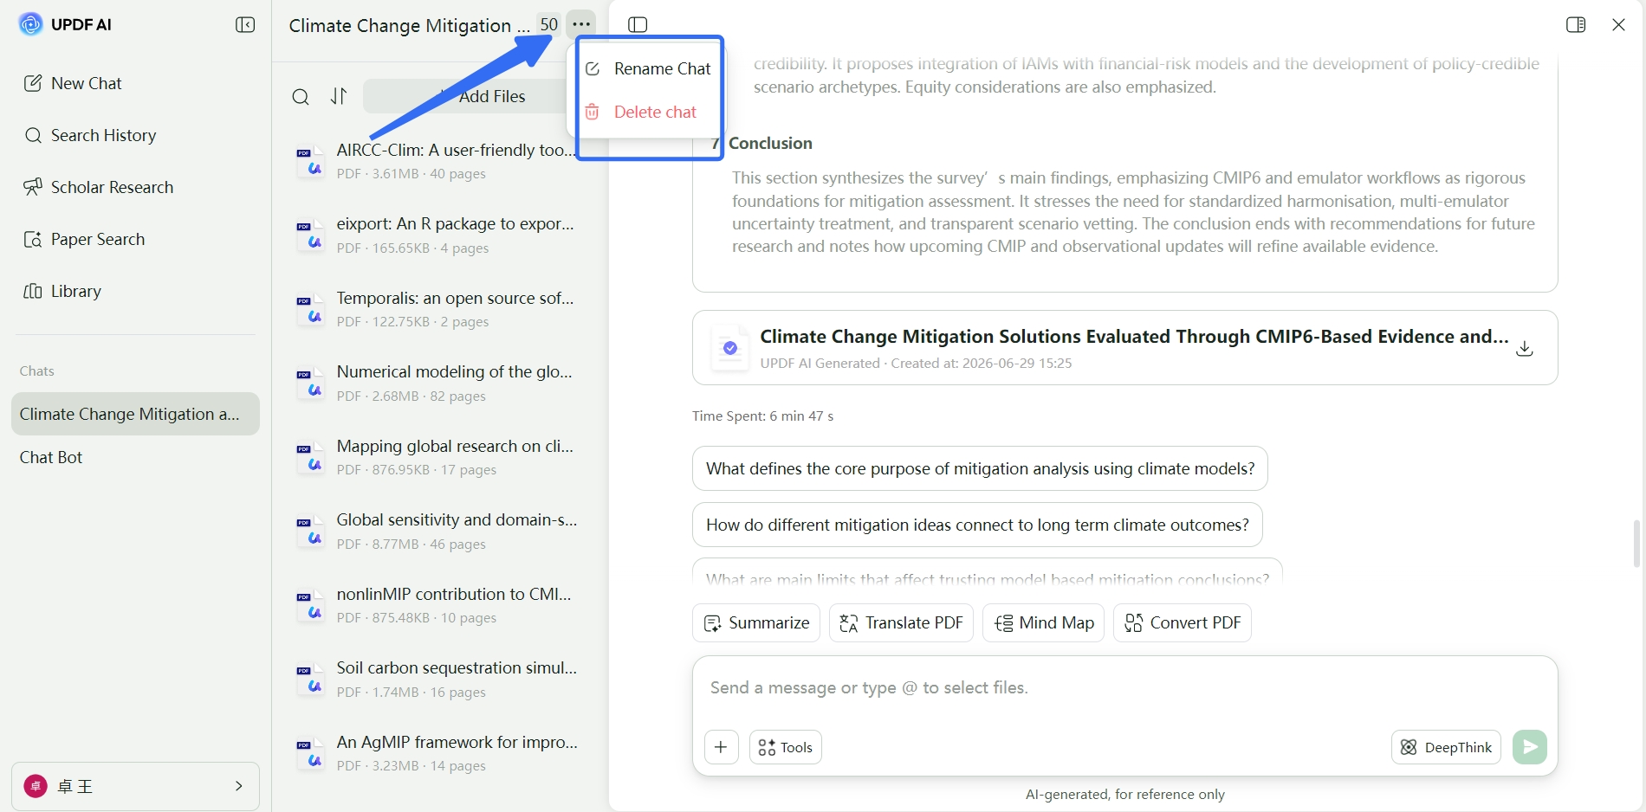Click PDF icon of Numerical modeling file
This screenshot has width=1646, height=812.
[309, 383]
